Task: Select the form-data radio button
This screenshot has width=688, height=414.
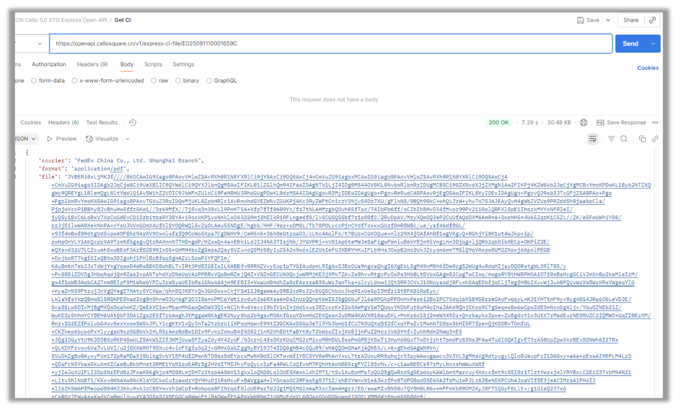Action: point(34,81)
